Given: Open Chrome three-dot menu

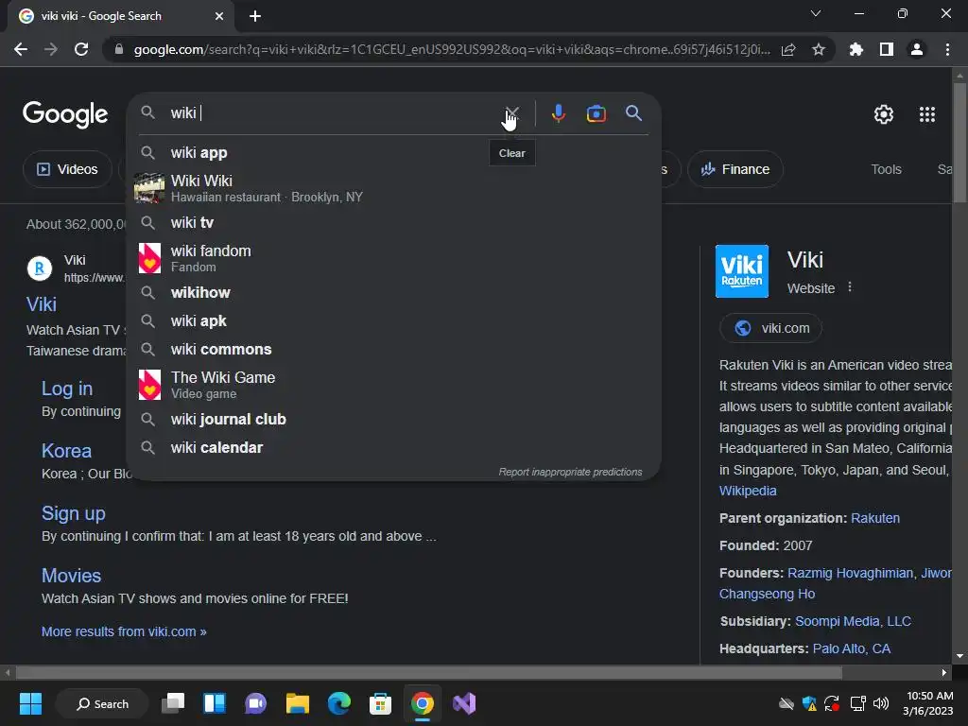Looking at the screenshot, I should click(x=947, y=49).
